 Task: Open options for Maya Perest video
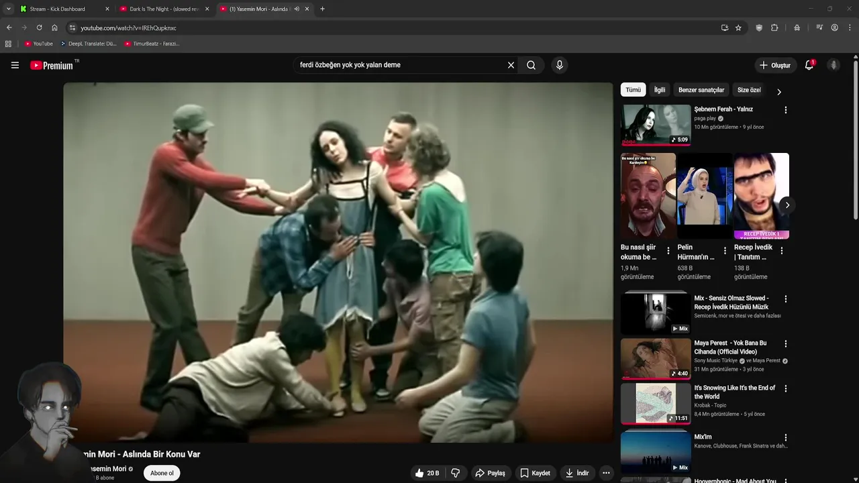coord(786,343)
